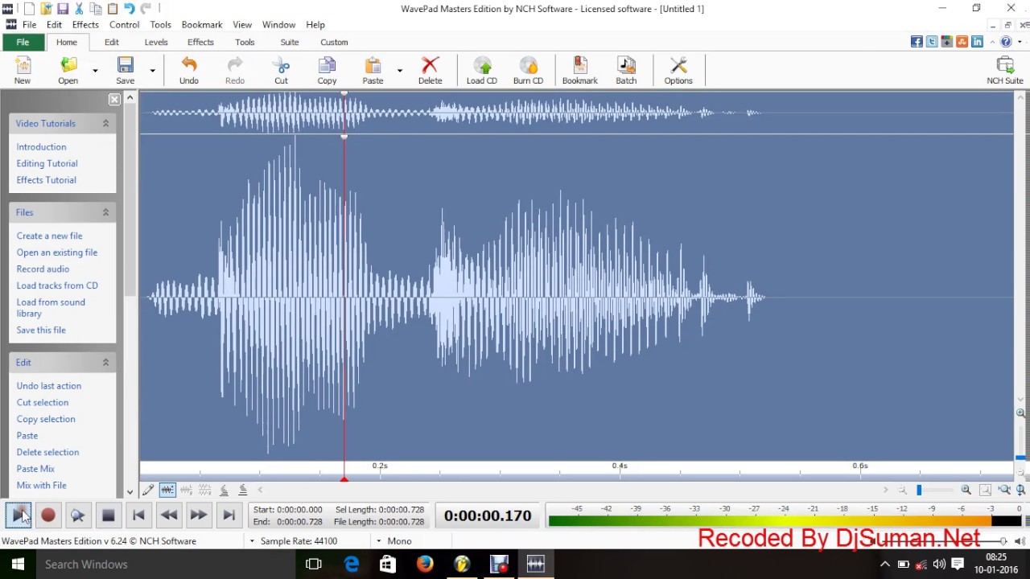Toggle the single waveform view mode
Image resolution: width=1030 pixels, height=579 pixels.
(167, 490)
